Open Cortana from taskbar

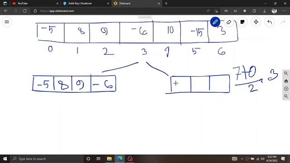pyautogui.click(x=88, y=159)
